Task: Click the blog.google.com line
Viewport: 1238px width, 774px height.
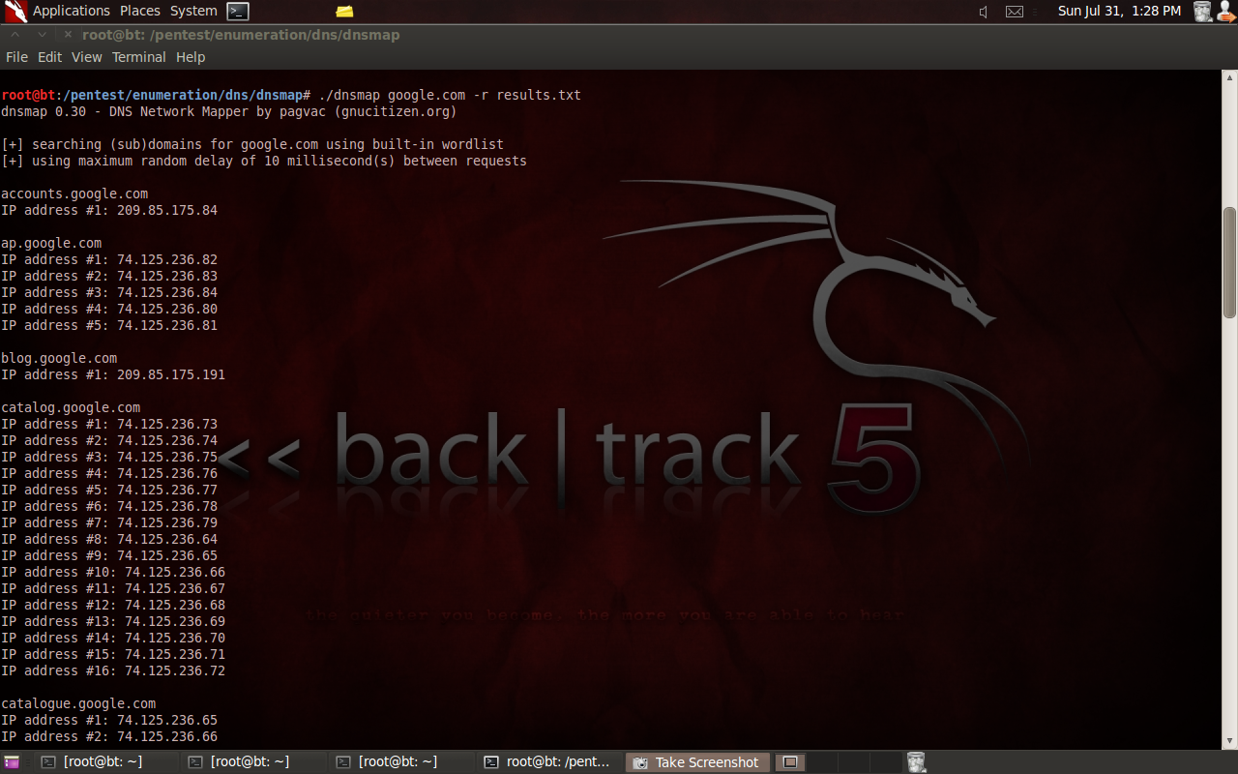Action: [59, 358]
